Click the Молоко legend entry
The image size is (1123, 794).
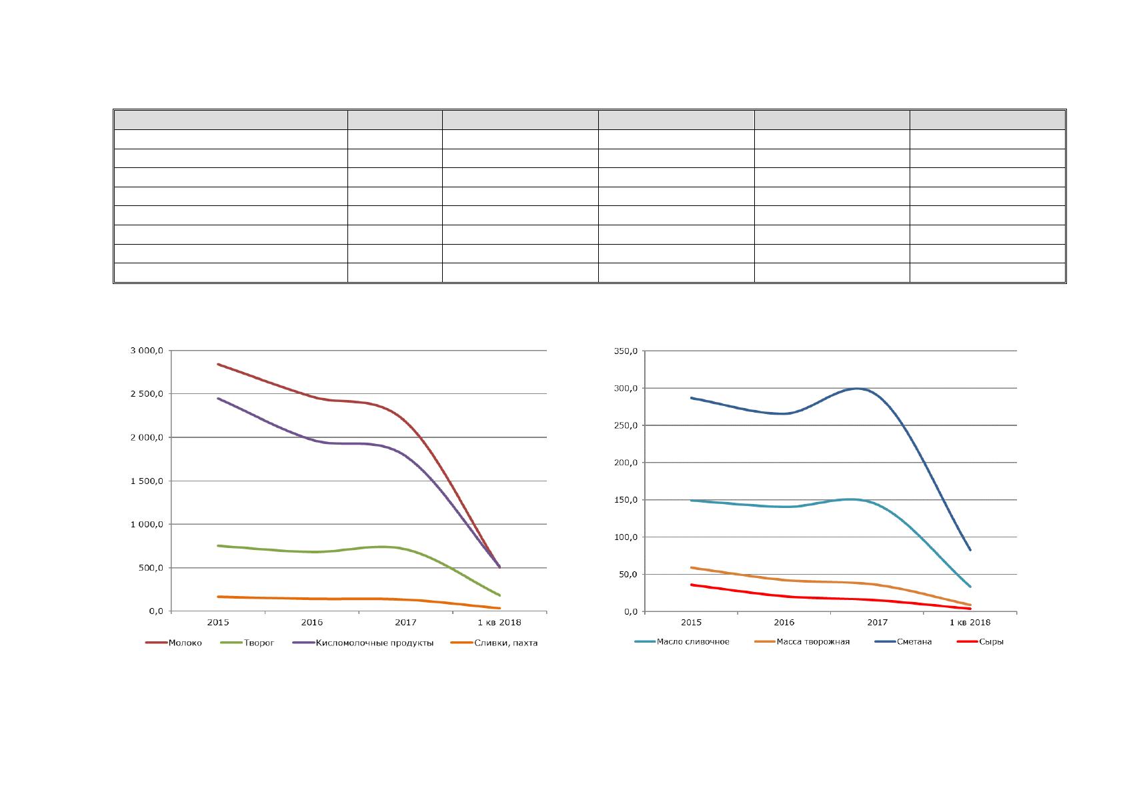[173, 643]
